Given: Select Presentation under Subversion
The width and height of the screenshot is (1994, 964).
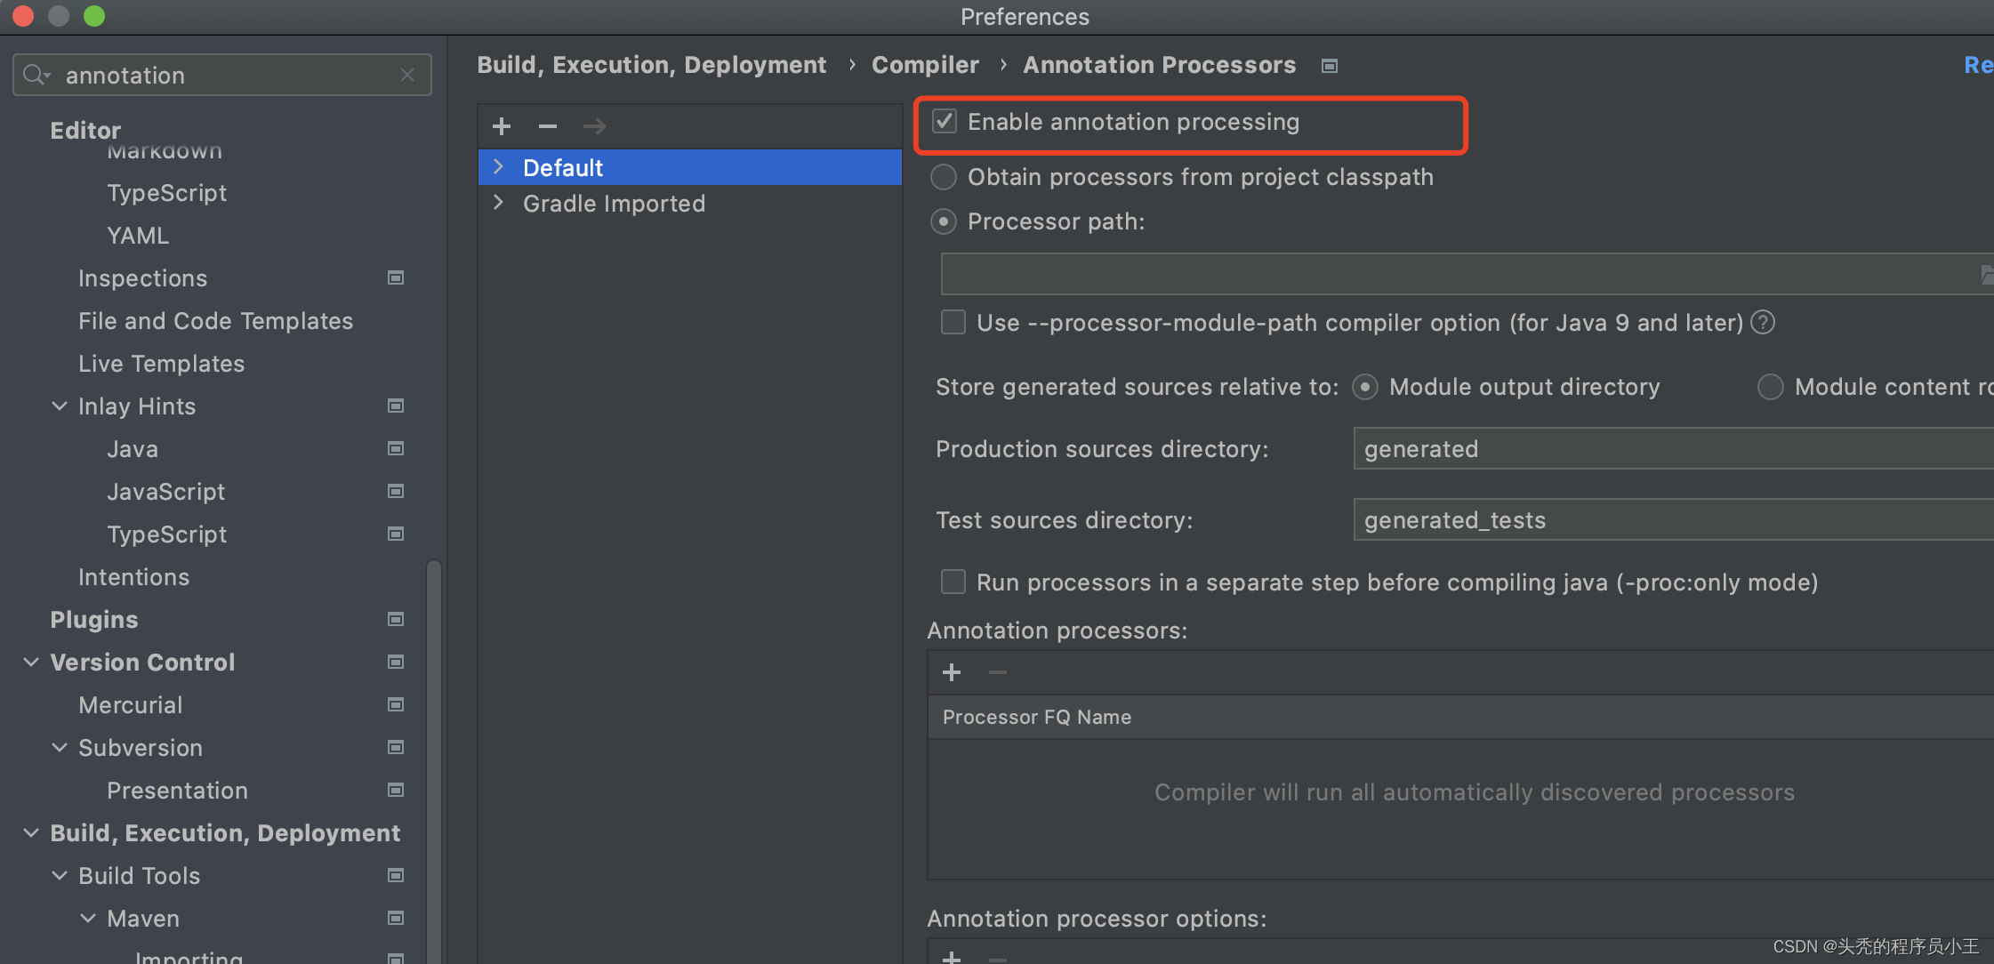Looking at the screenshot, I should click(177, 791).
